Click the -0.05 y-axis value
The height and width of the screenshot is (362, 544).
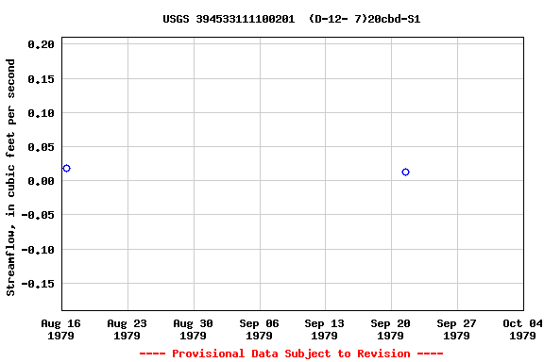(x=38, y=215)
